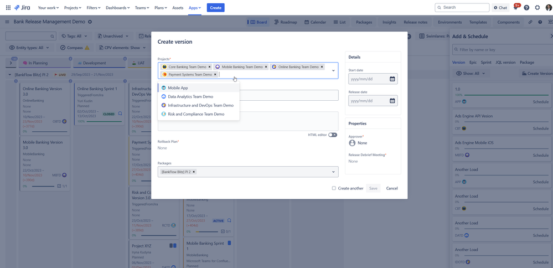The height and width of the screenshot is (268, 553).
Task: Select Mobile App from project list
Action: point(199,88)
